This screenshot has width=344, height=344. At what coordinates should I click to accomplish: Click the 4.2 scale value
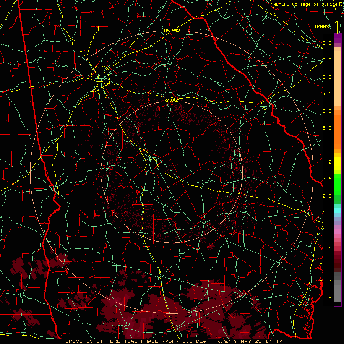[327, 162]
